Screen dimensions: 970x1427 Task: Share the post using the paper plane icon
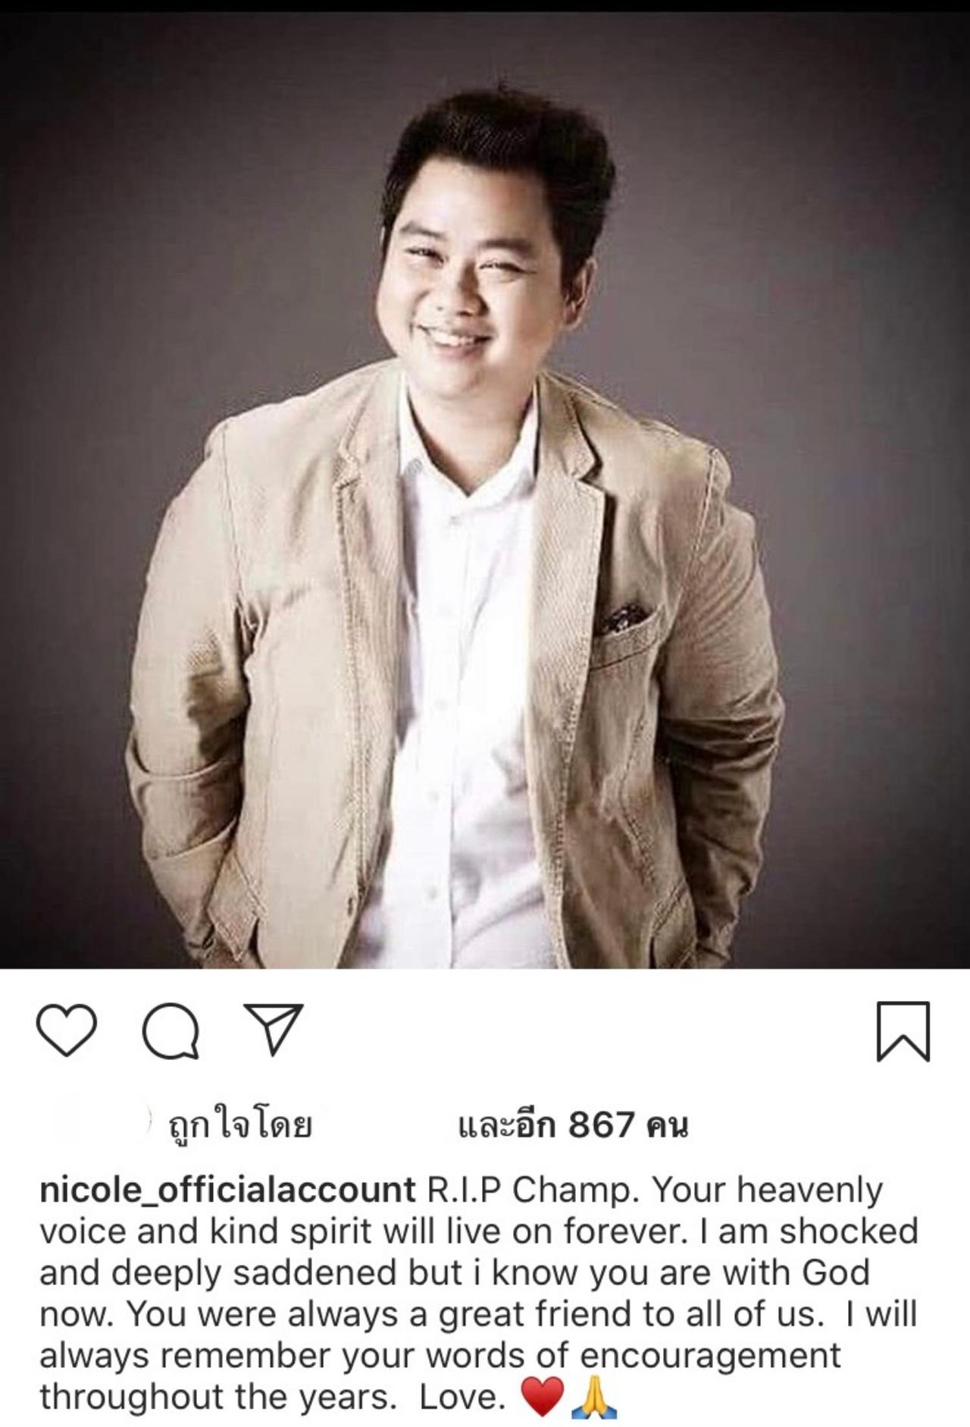pos(273,1029)
